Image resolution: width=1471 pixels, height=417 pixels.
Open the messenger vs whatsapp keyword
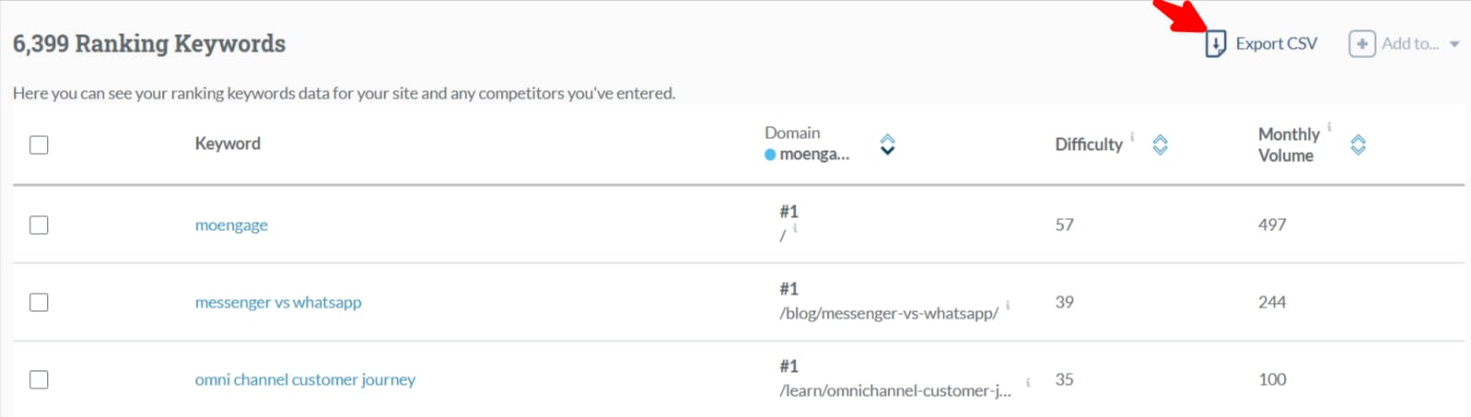click(278, 302)
